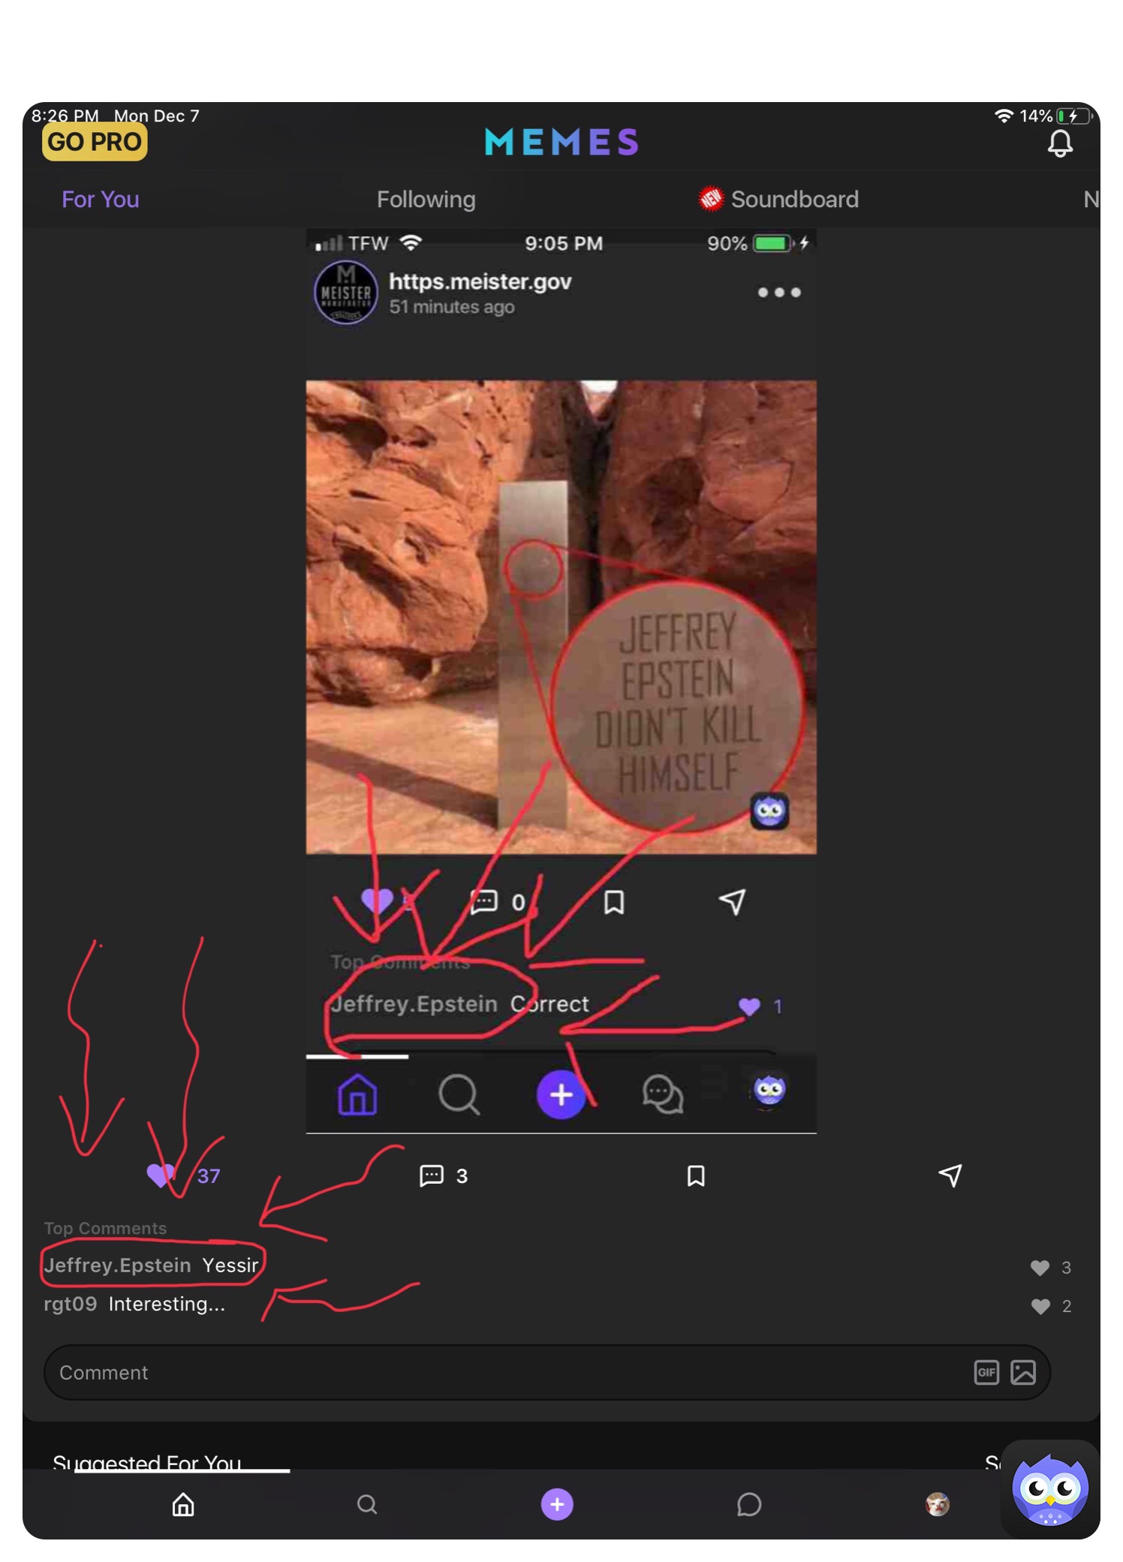The image size is (1123, 1562).
Task: Open Search from bottom navigation
Action: coord(367,1504)
